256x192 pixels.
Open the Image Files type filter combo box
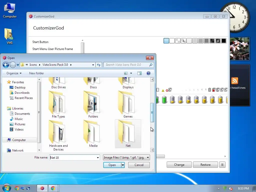click(x=126, y=157)
